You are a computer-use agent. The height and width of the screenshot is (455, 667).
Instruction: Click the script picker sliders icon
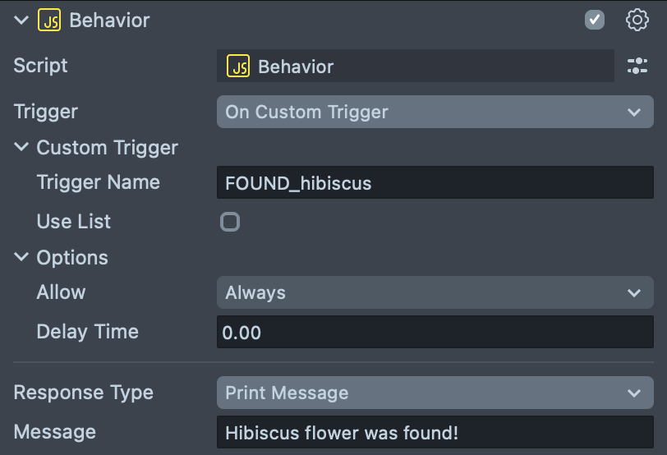637,67
